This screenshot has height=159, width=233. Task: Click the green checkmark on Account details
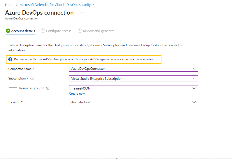[8, 31]
